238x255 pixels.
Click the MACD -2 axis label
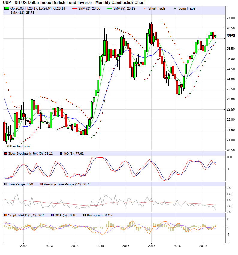coord(228,243)
